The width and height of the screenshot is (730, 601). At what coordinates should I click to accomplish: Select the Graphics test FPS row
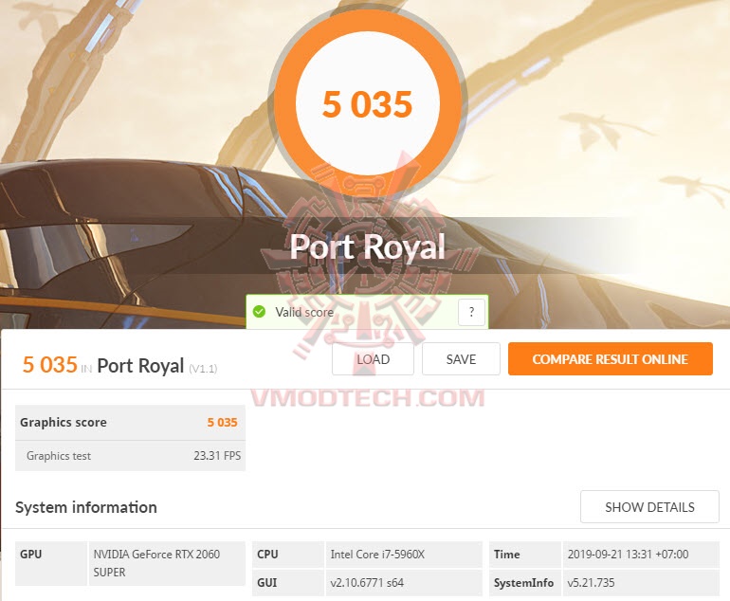click(130, 456)
